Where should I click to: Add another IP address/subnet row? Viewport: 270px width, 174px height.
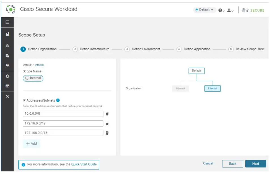pos(31,143)
